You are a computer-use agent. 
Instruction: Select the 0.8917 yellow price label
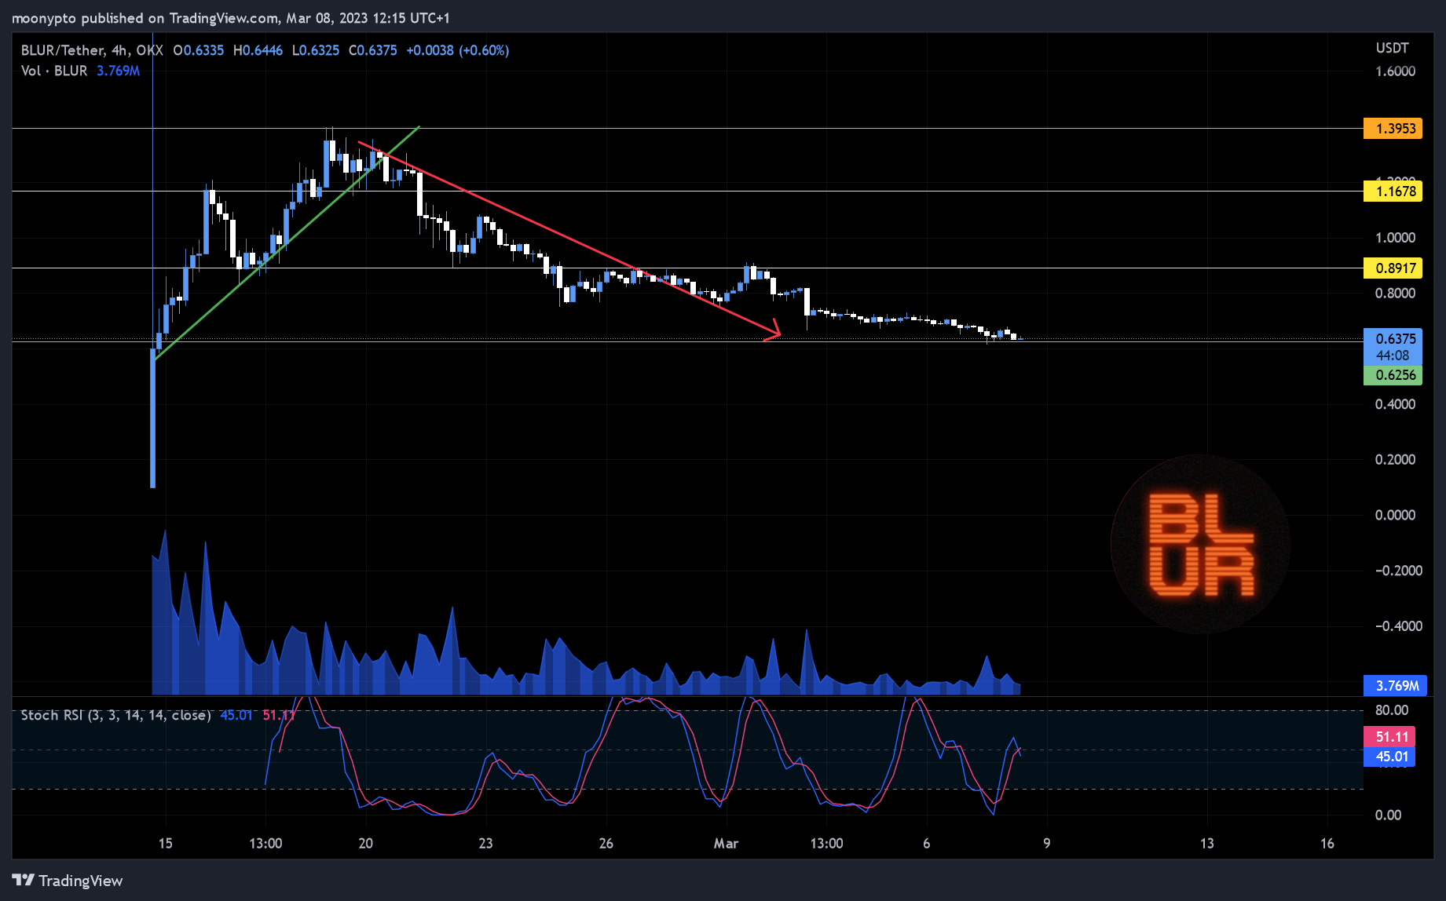1393,268
